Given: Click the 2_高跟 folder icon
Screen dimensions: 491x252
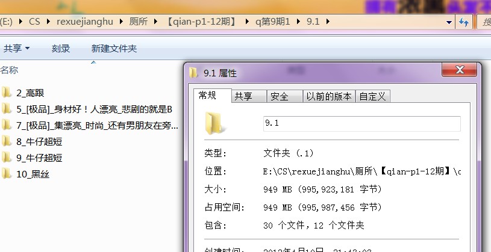Looking at the screenshot, I should [7, 93].
